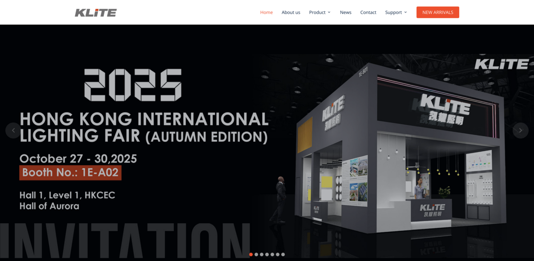Open the About us page
Screen dimensions: 534x261
(291, 12)
